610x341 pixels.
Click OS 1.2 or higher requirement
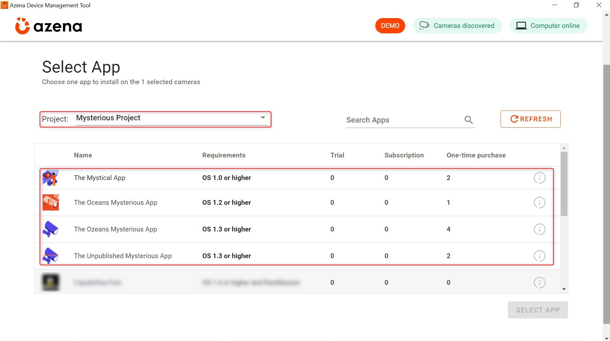tap(226, 203)
